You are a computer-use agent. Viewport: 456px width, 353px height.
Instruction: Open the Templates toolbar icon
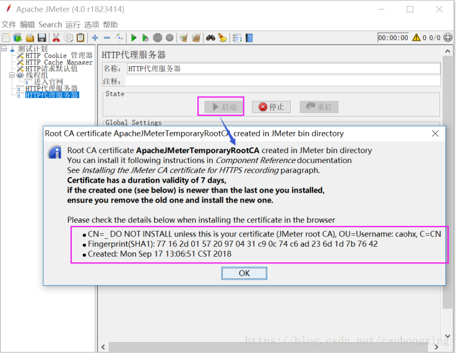[17, 38]
